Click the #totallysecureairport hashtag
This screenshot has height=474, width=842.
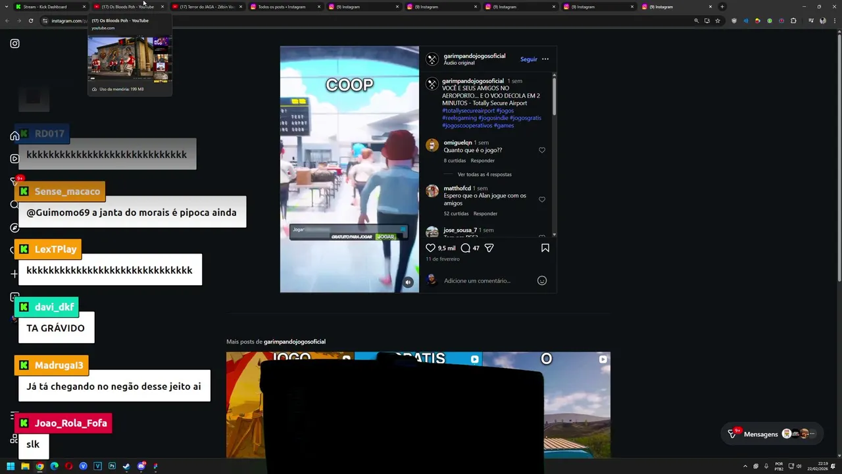468,111
